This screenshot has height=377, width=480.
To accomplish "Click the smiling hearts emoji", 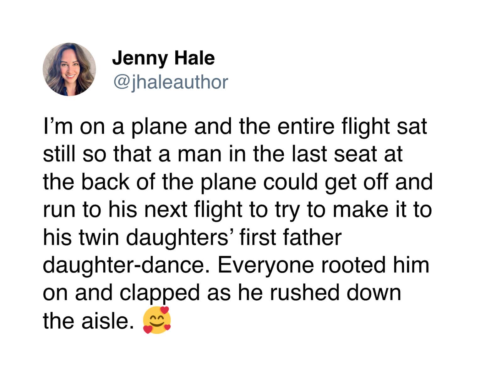I will pos(157,320).
